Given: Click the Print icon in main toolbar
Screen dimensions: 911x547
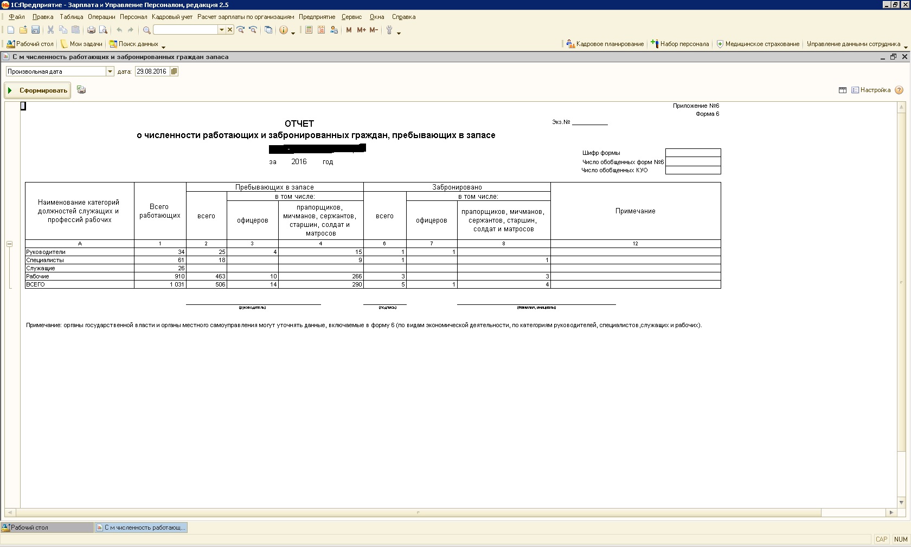Looking at the screenshot, I should (91, 30).
